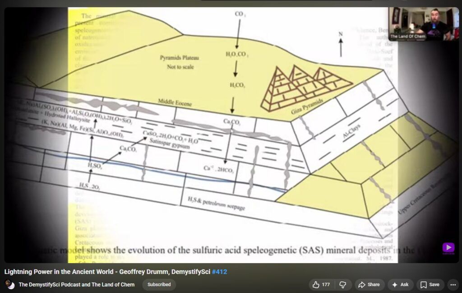Screen dimensions: 462x293
Task: Save the video to a playlist
Action: (x=430, y=284)
